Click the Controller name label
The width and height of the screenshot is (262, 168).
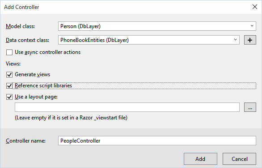(25, 141)
